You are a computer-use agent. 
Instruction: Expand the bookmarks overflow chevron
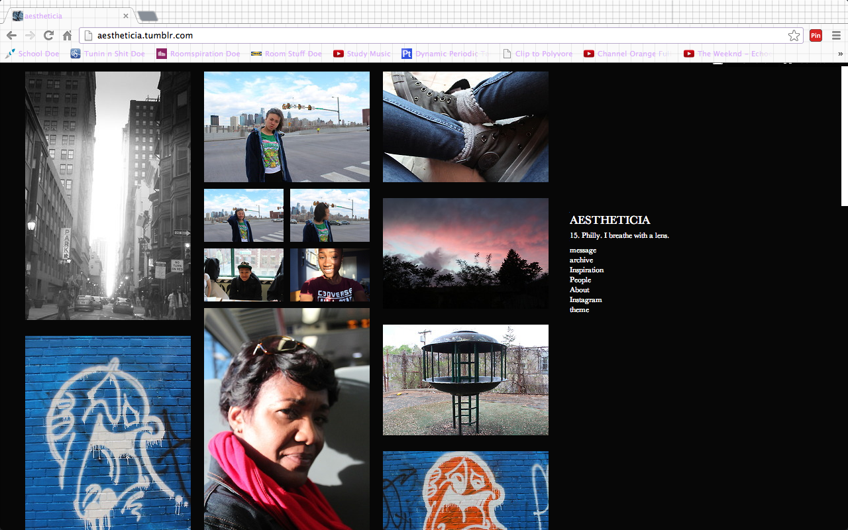[x=840, y=54]
